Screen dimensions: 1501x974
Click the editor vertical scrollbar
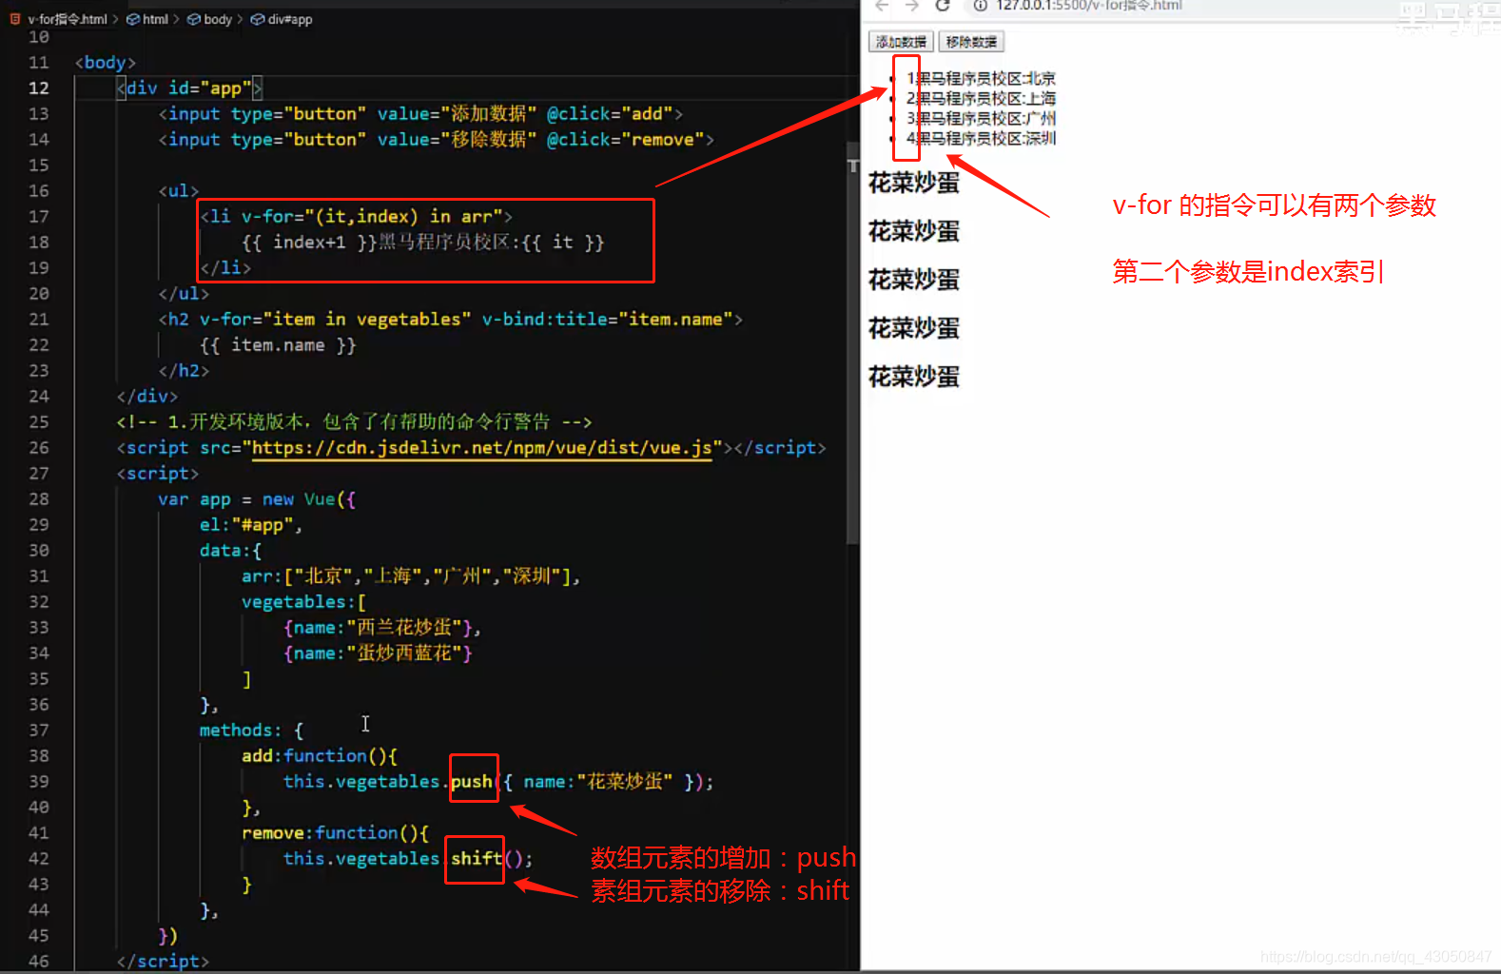852,342
